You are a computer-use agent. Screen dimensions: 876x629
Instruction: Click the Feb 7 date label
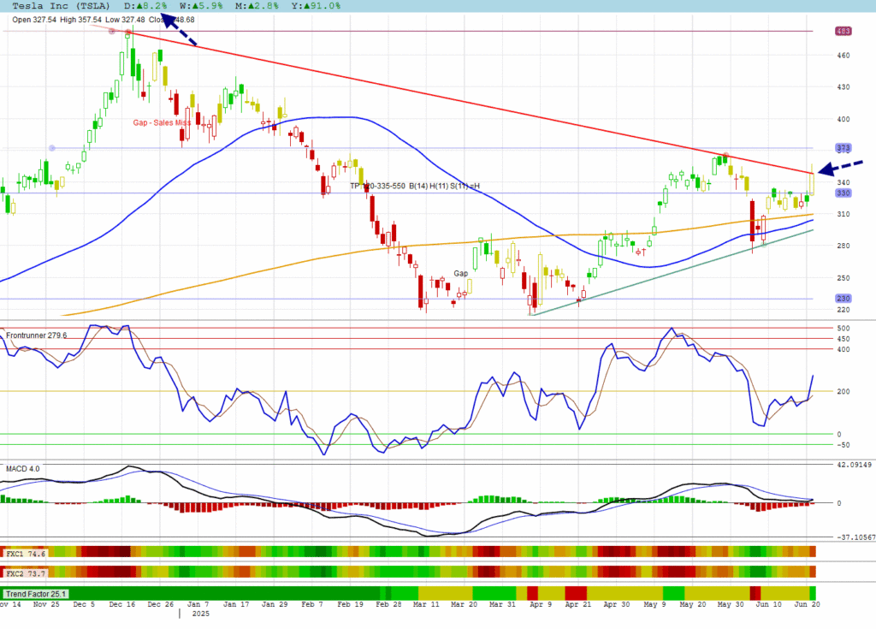pyautogui.click(x=311, y=604)
